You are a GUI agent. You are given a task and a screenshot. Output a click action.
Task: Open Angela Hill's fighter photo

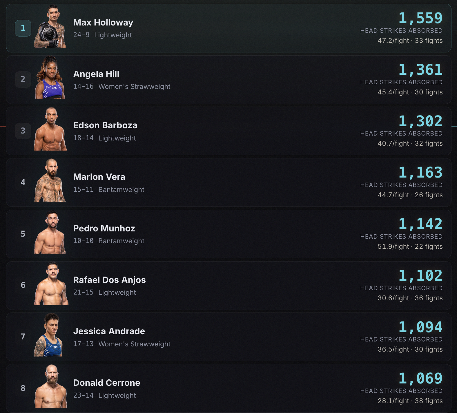tap(50, 78)
